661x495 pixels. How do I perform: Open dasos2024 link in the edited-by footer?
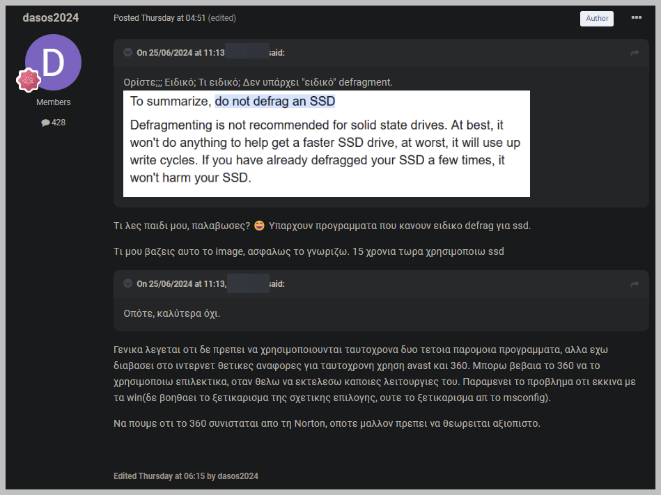coord(238,476)
